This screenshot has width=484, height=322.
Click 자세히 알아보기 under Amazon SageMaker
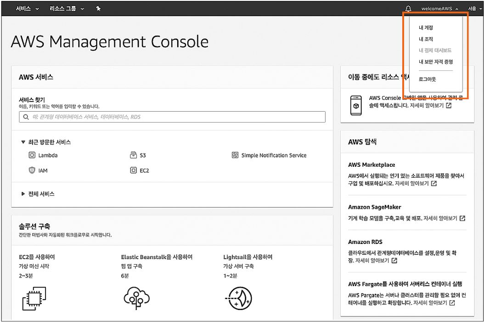click(x=440, y=218)
